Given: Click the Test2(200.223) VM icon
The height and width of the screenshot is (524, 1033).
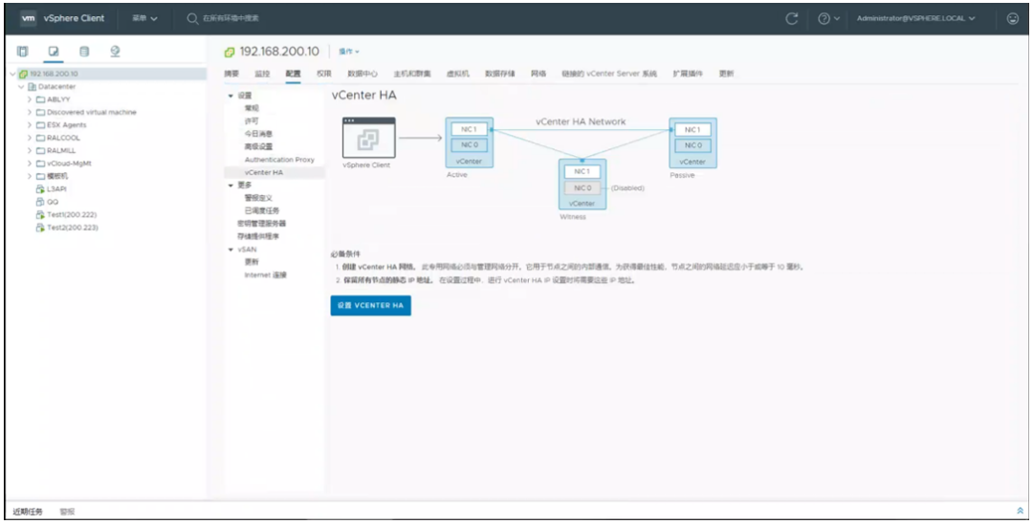Looking at the screenshot, I should [x=40, y=228].
